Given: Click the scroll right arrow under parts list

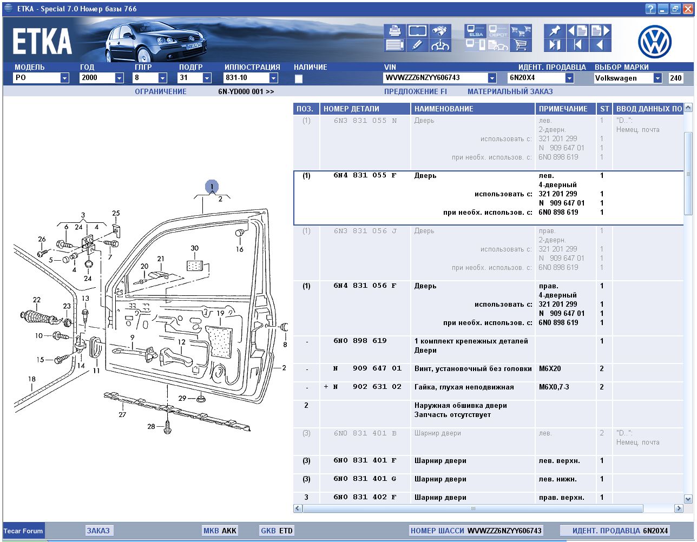Looking at the screenshot, I should coord(679,508).
